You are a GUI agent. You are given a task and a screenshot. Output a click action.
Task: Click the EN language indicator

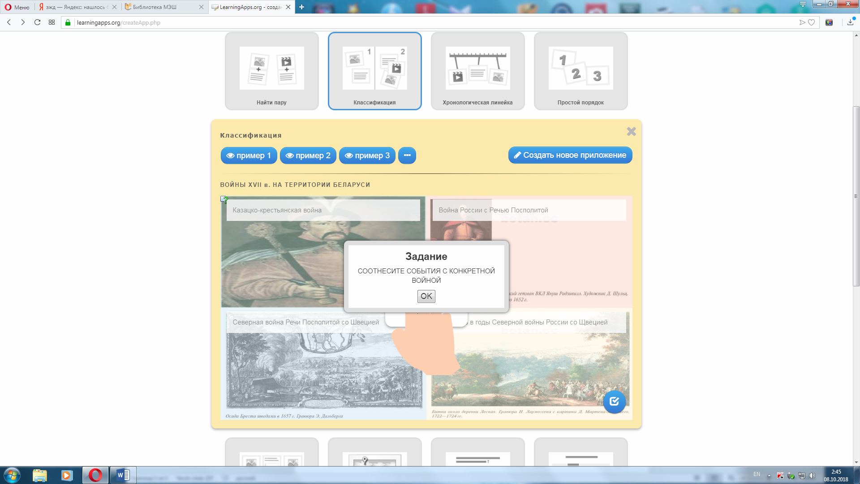(757, 474)
